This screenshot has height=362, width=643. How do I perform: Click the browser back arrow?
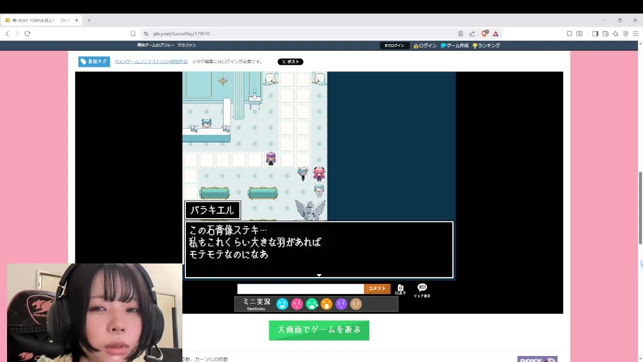pos(8,34)
